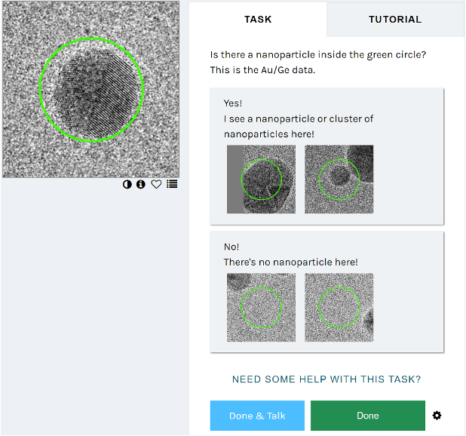The height and width of the screenshot is (436, 466).
Task: Click second example image under Yes answer
Action: 339,180
